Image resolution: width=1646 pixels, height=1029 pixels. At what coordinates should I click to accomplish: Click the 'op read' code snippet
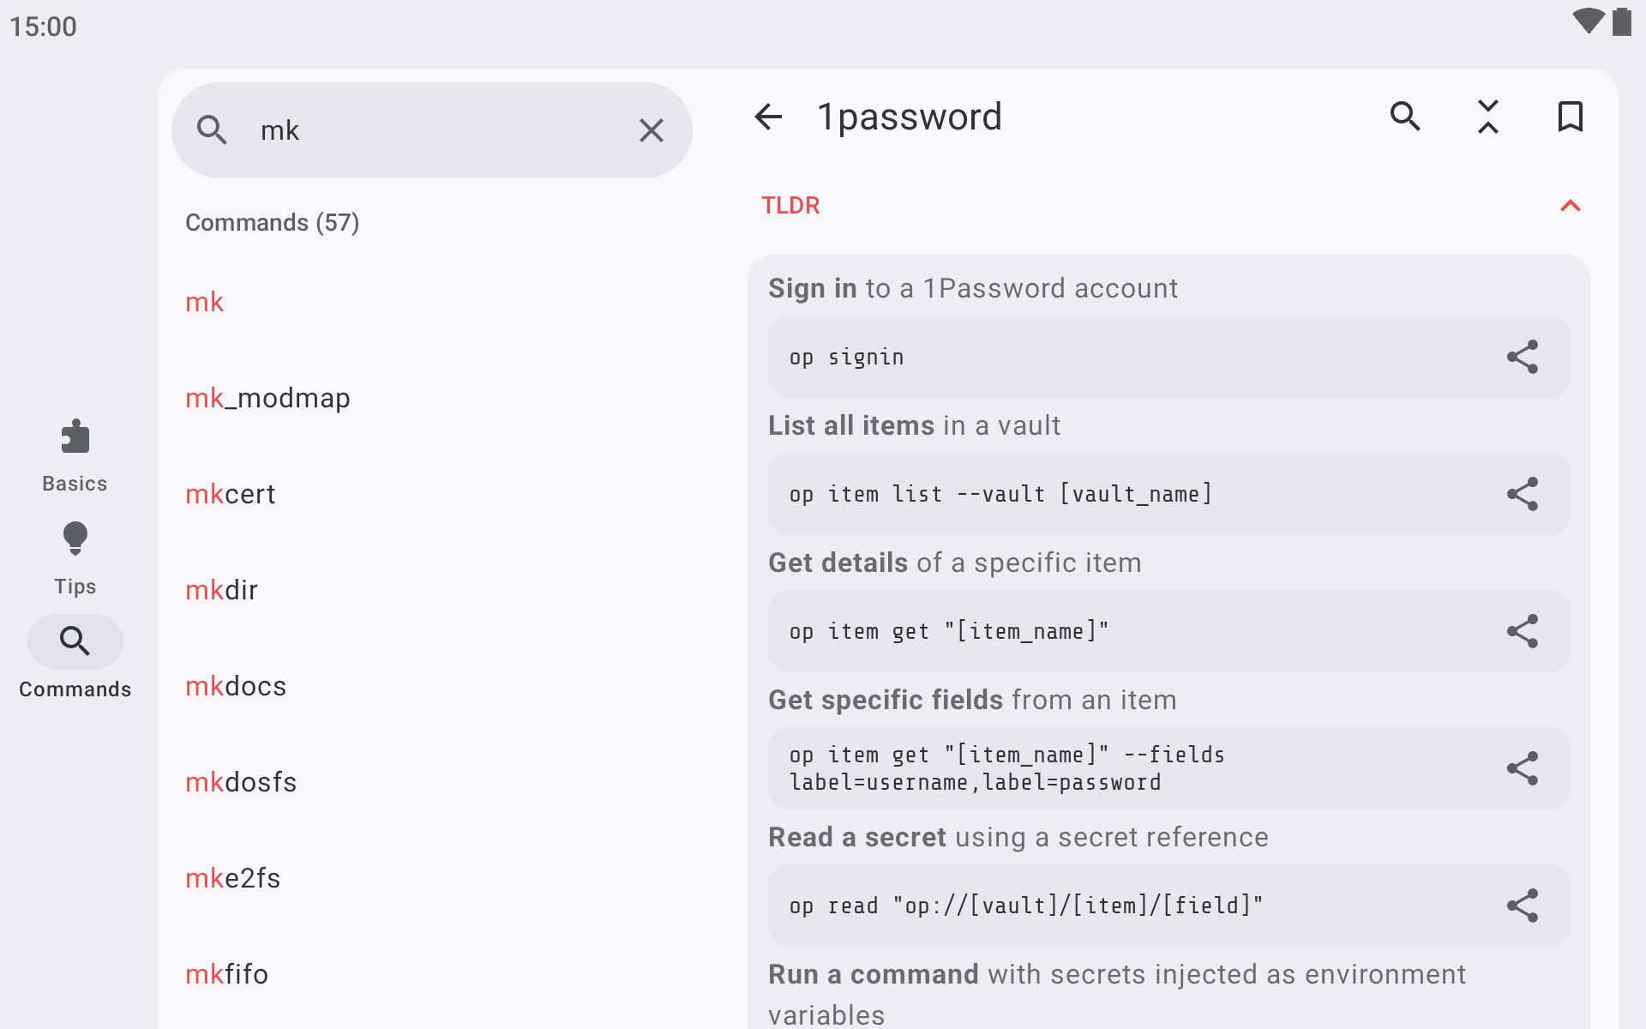1026,906
